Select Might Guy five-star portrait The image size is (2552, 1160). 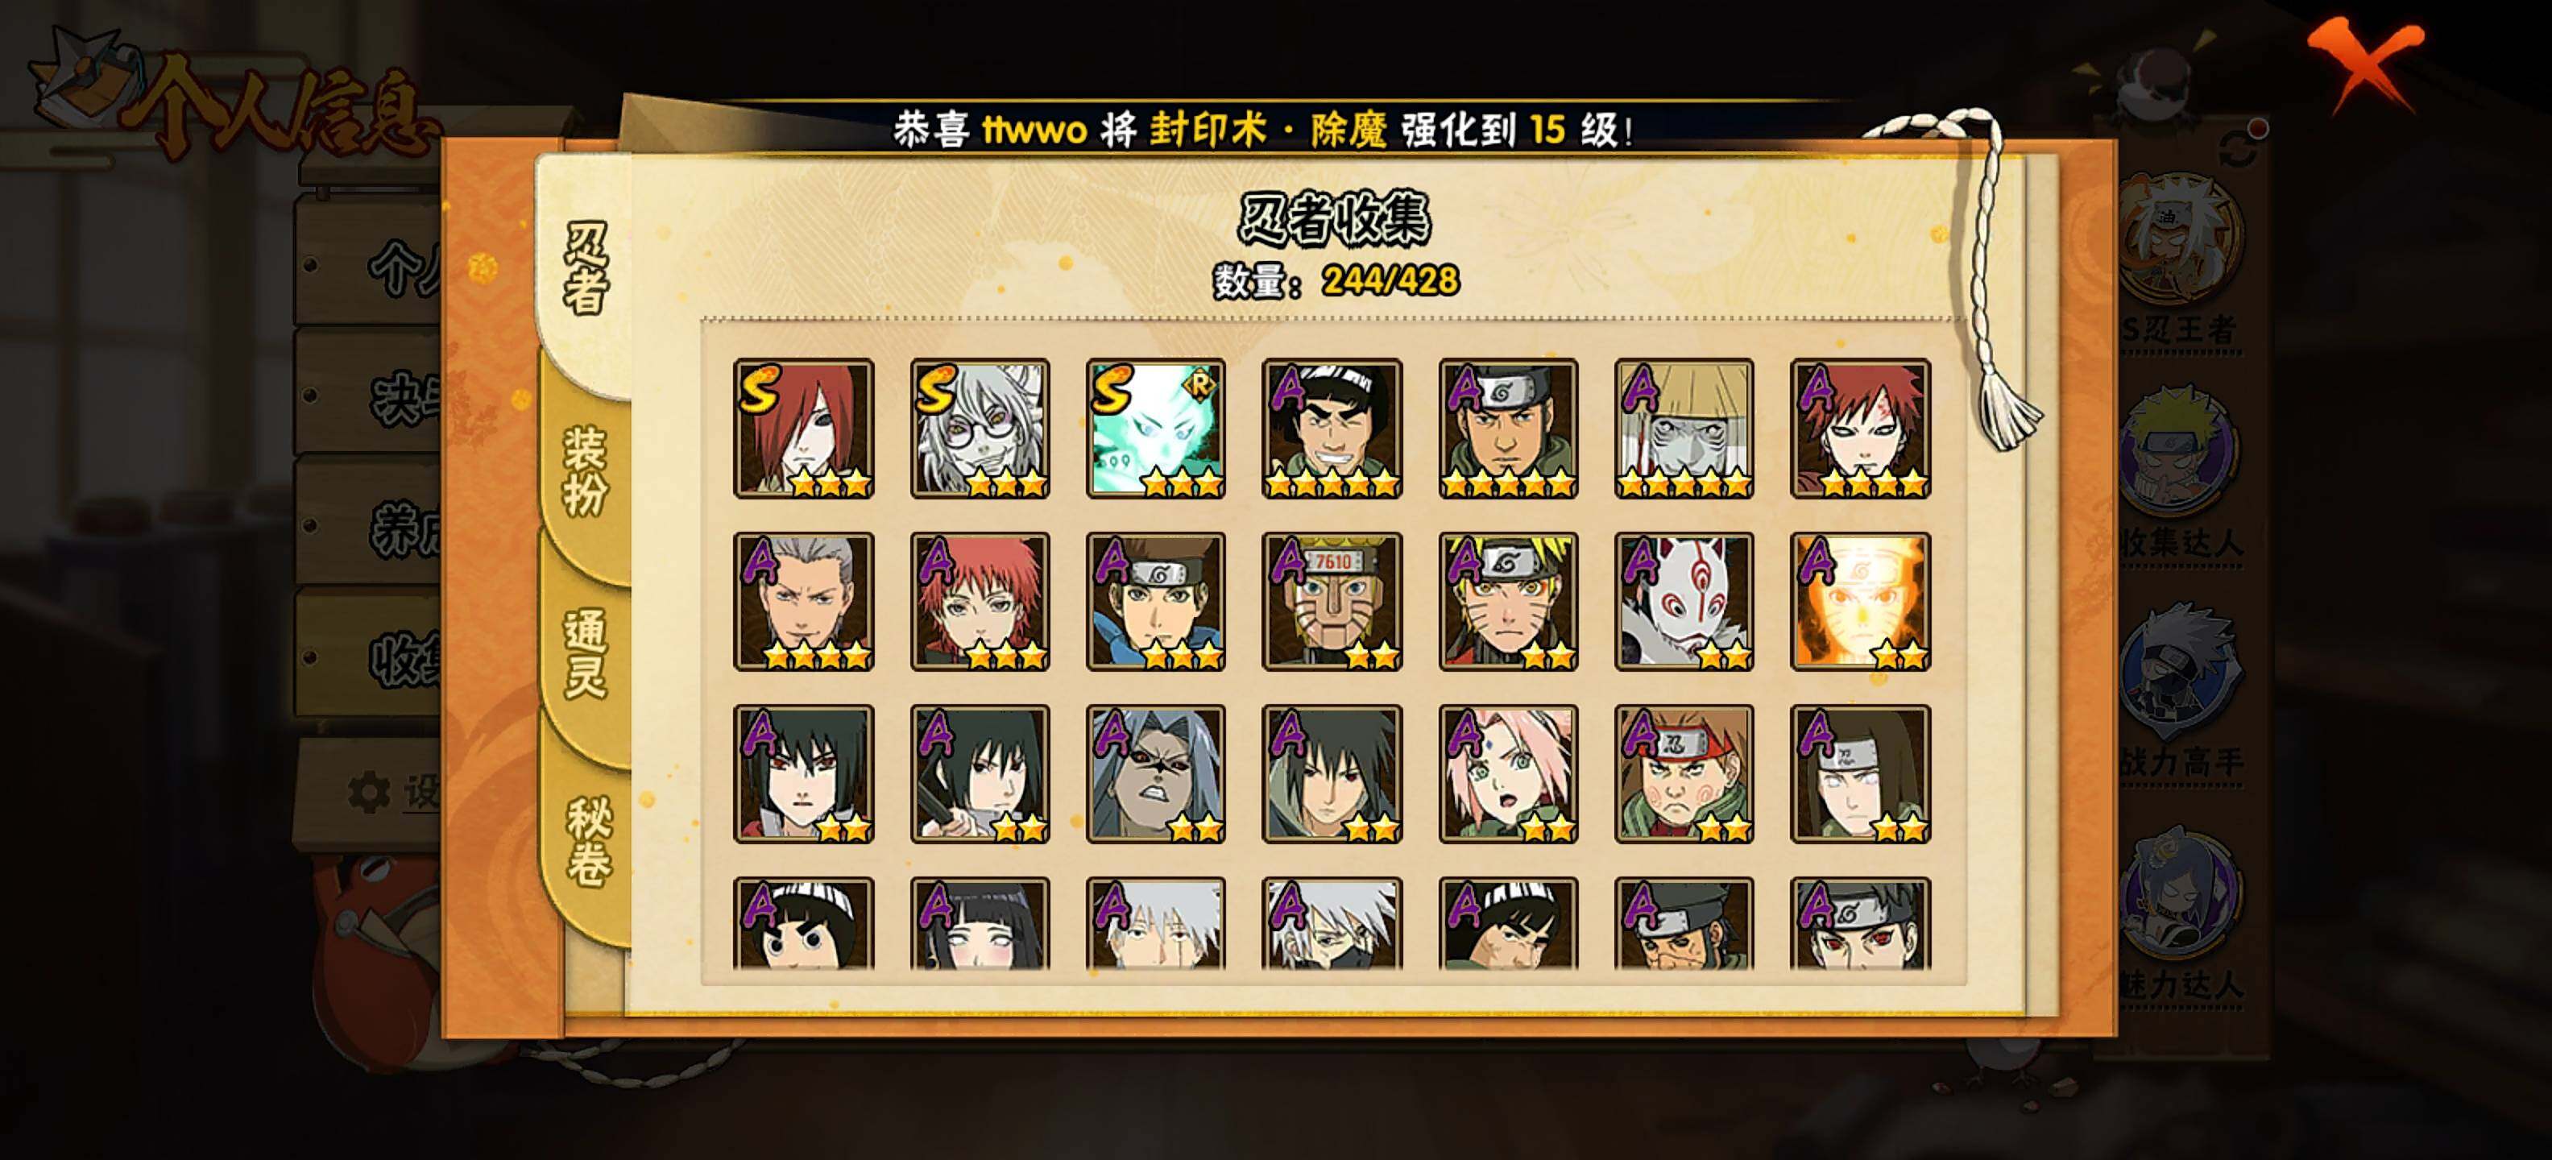pos(1332,428)
